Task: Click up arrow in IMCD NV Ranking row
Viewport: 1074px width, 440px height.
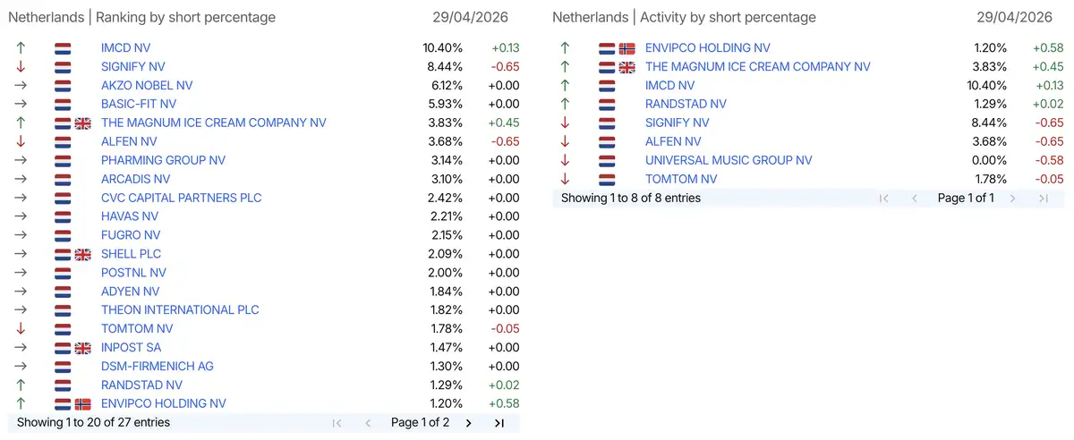Action: 21,48
